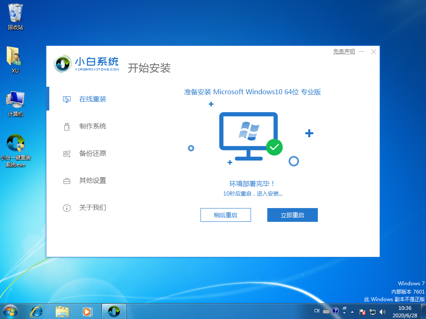Screen dimensions: 426x319
Task: Open 其他设置 via the toolbox icon
Action: point(67,181)
